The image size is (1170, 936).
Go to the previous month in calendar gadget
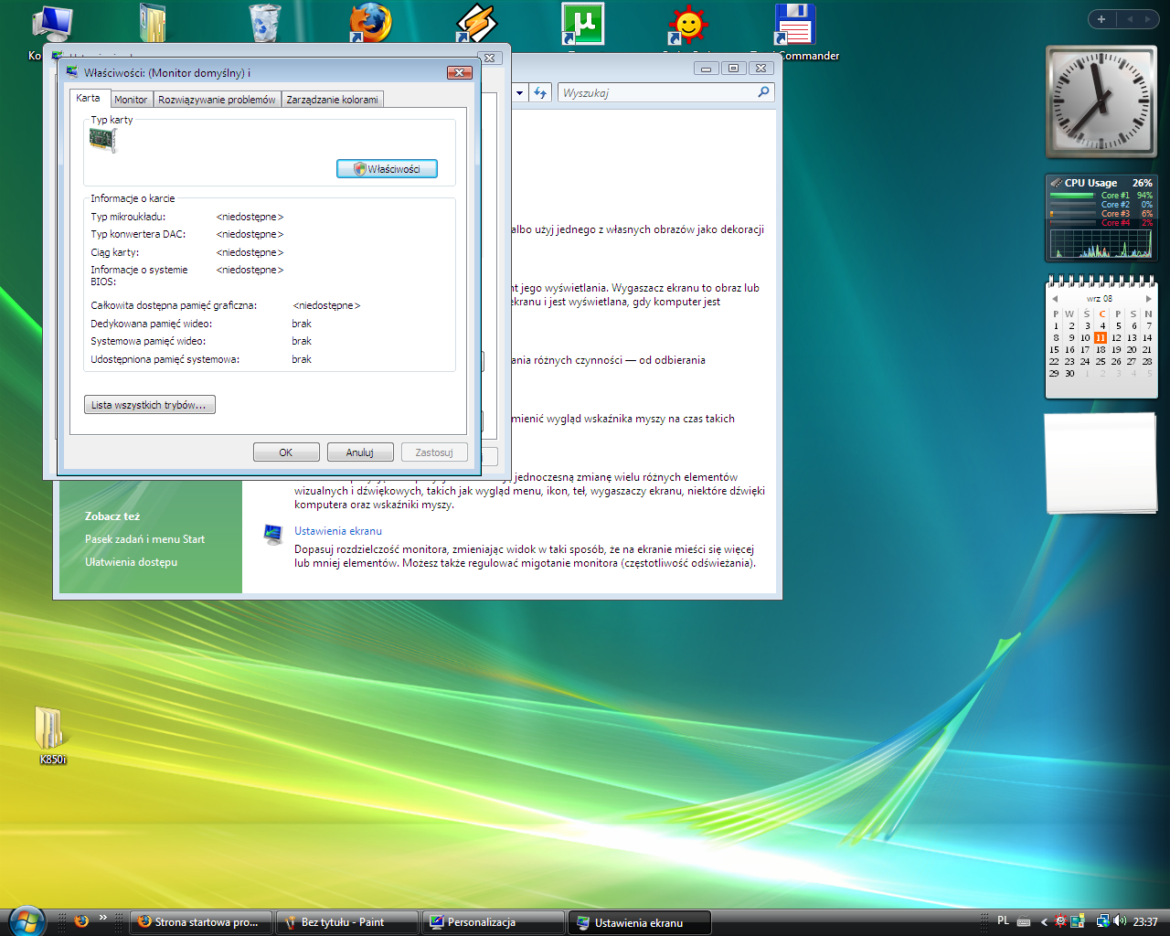point(1055,299)
